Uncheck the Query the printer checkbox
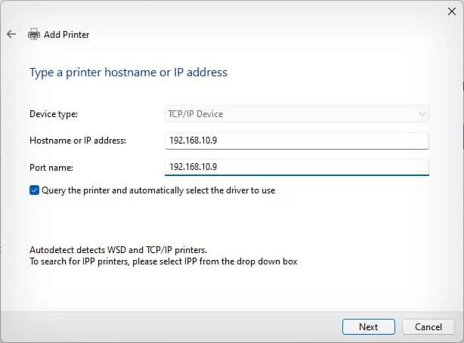The image size is (464, 343). tap(34, 190)
